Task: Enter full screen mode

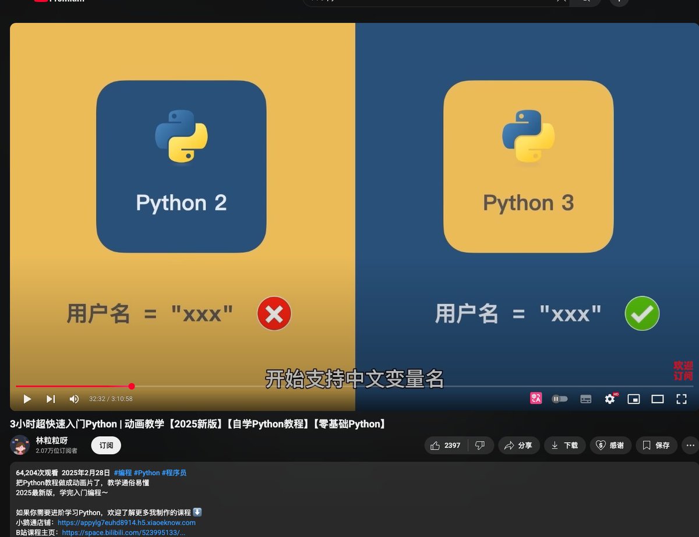Action: (682, 399)
